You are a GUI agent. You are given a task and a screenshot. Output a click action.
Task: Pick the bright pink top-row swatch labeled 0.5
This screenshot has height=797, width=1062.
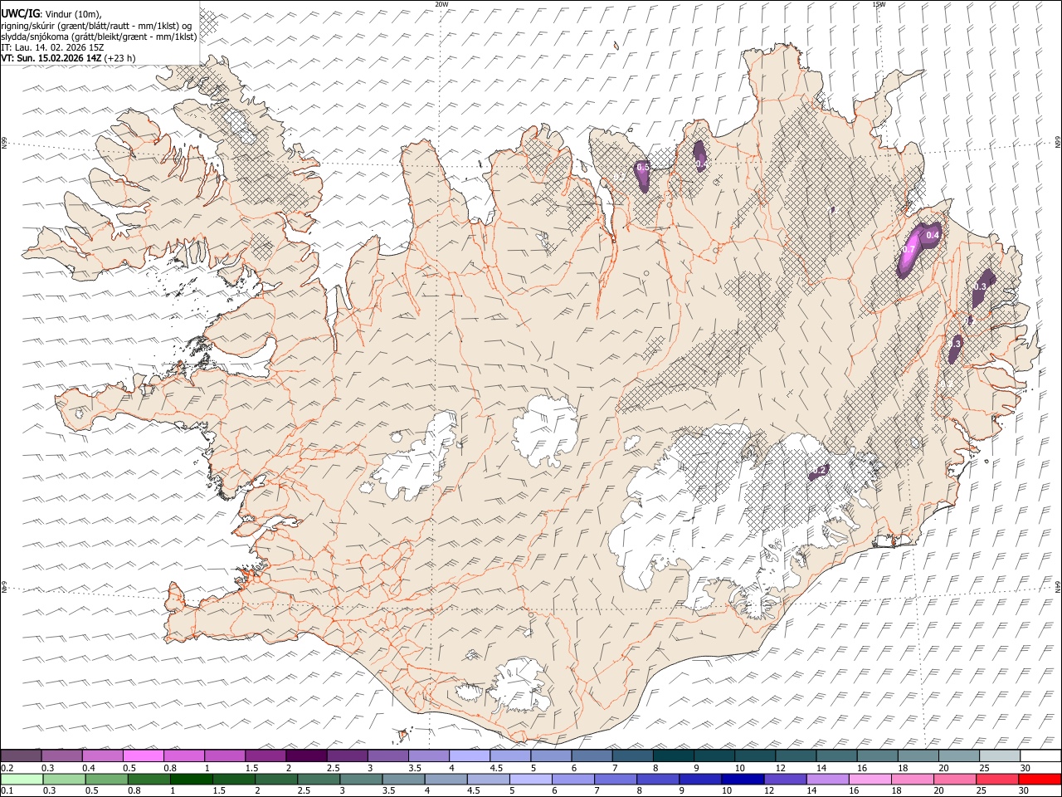(x=143, y=755)
